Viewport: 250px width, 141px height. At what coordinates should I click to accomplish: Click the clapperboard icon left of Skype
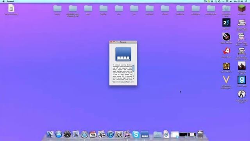click(127, 134)
